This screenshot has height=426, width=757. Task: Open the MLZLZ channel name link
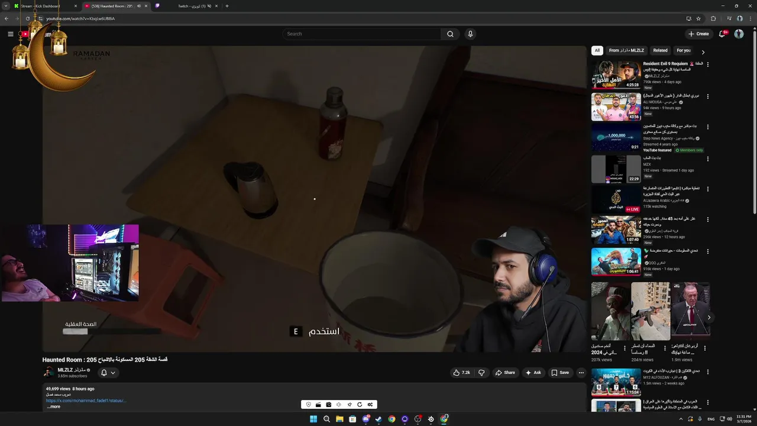click(72, 370)
